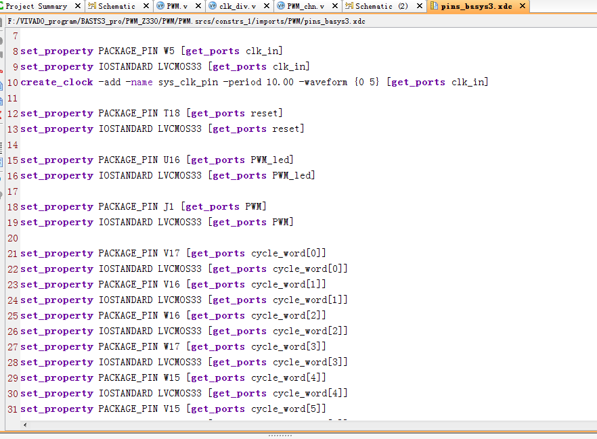The width and height of the screenshot is (597, 439).
Task: Click the horizontal scrollbar left arrow
Action: tap(26, 425)
